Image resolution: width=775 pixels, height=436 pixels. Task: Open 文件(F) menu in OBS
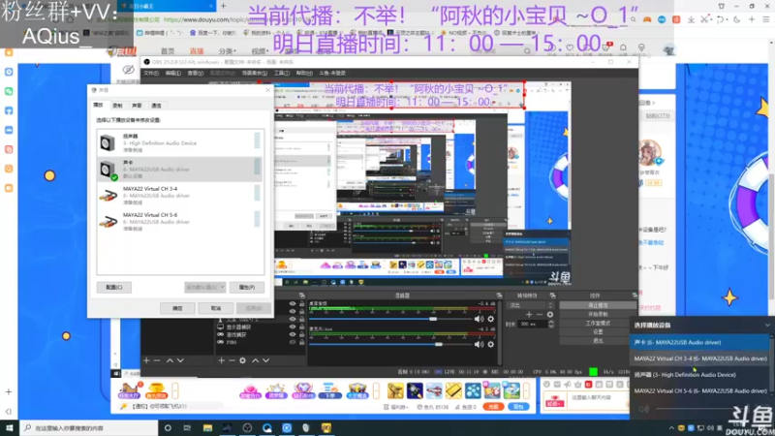151,74
